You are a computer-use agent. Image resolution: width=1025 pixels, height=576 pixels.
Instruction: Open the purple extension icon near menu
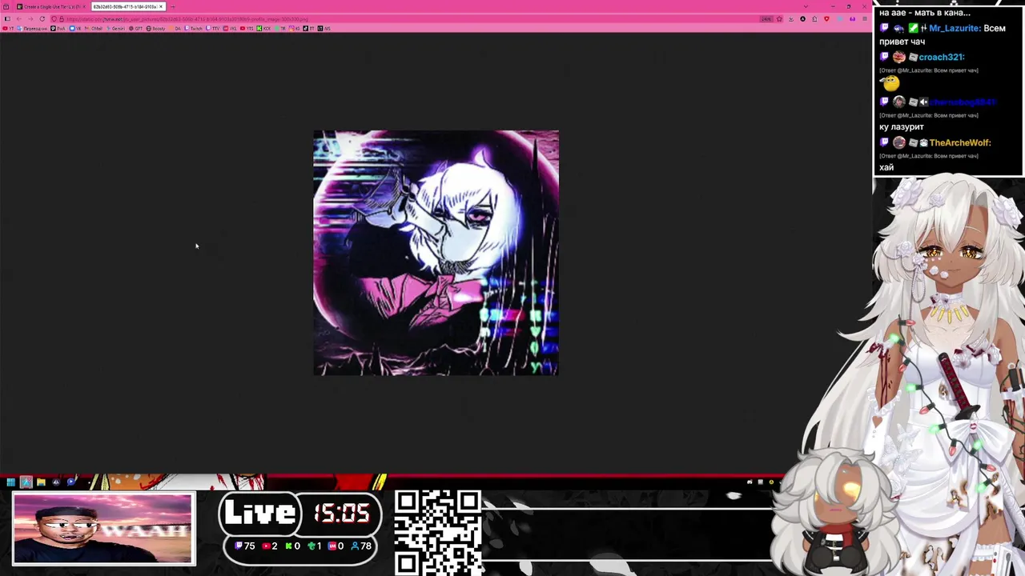point(852,19)
